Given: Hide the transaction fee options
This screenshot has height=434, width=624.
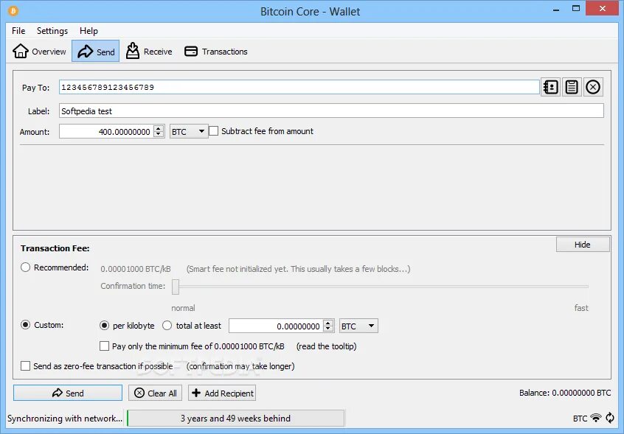Looking at the screenshot, I should 582,245.
